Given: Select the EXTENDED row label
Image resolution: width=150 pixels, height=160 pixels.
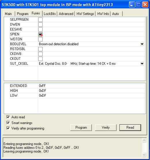Looking at the screenshot, I should point(18,86).
